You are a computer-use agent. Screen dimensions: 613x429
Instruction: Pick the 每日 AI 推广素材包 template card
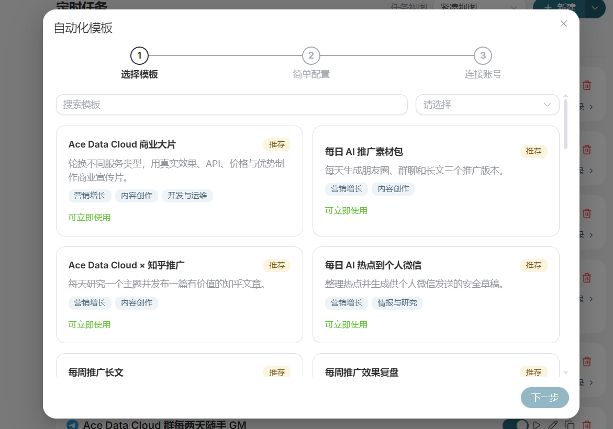point(436,181)
